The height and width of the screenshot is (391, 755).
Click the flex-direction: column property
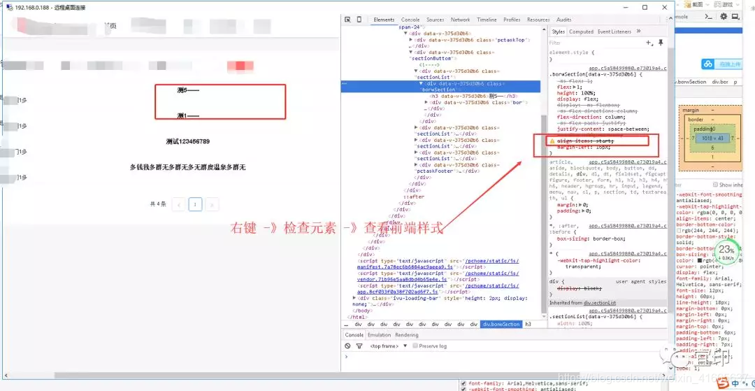pyautogui.click(x=591, y=117)
